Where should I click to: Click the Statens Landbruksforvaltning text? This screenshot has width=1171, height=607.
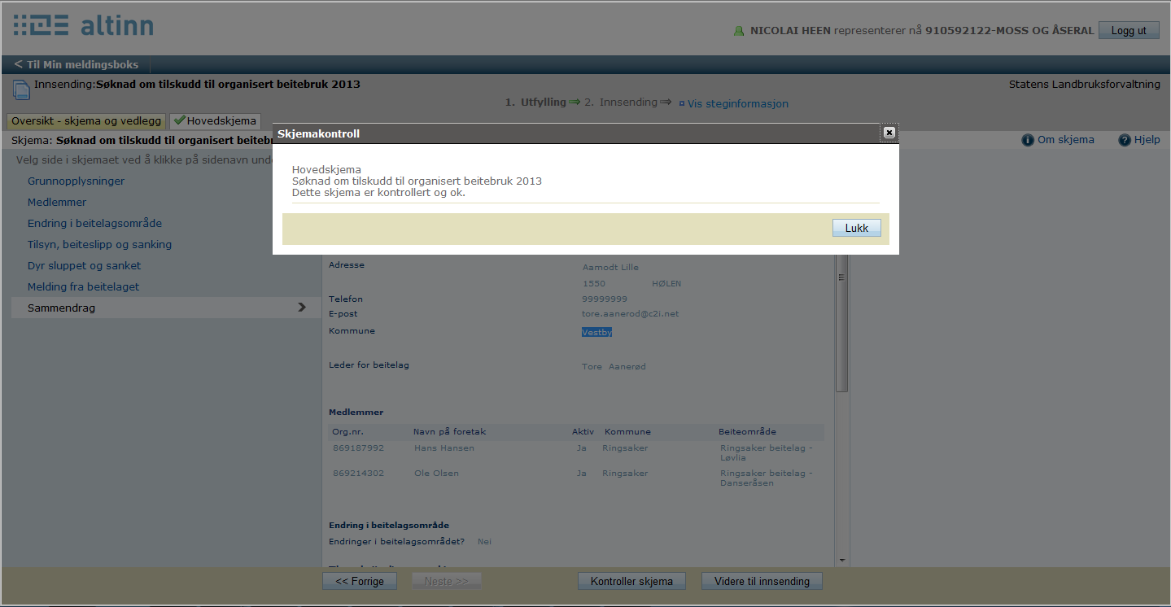pos(1085,84)
